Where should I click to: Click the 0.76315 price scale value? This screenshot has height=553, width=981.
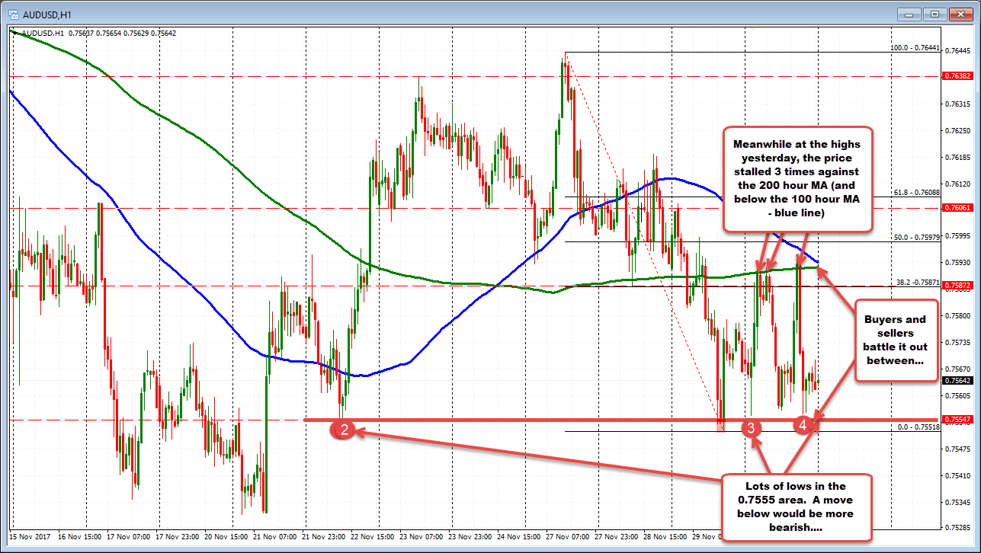click(957, 104)
